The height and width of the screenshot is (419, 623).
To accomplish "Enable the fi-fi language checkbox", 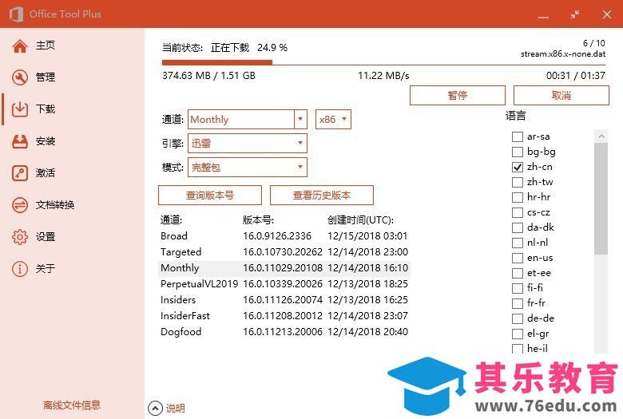I will pyautogui.click(x=518, y=288).
